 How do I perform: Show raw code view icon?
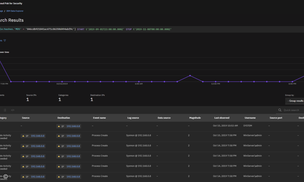pos(13,110)
